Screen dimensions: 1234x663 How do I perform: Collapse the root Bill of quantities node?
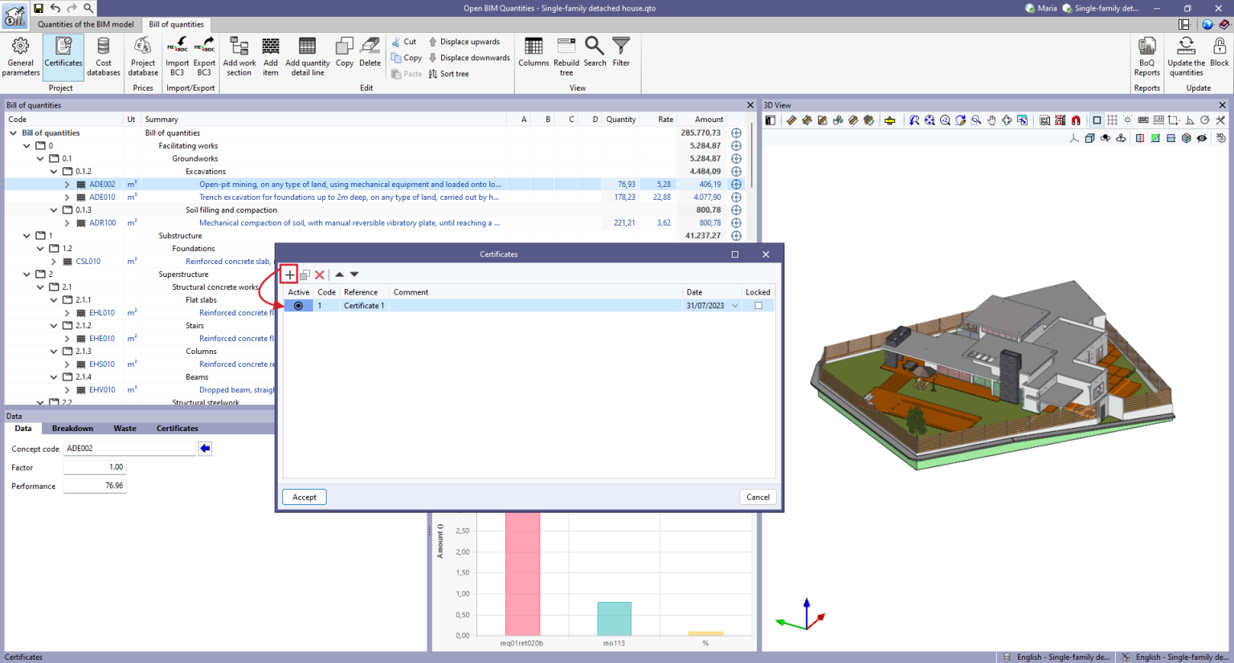[13, 133]
